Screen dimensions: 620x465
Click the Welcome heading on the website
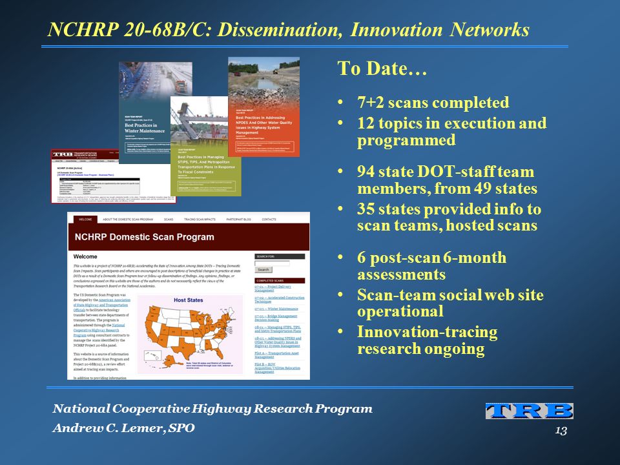tap(85, 256)
